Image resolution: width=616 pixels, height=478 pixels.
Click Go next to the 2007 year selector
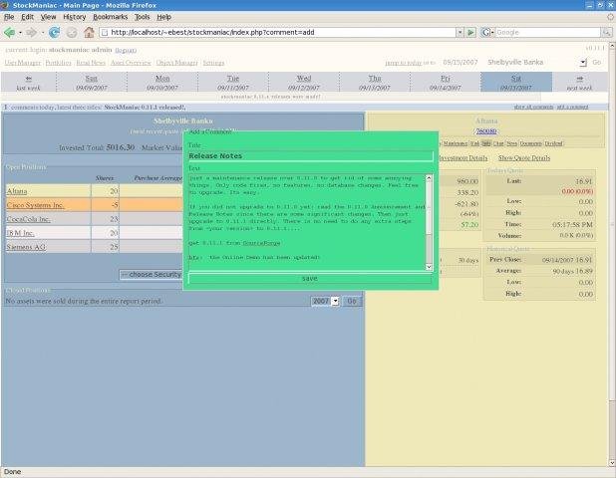352,301
